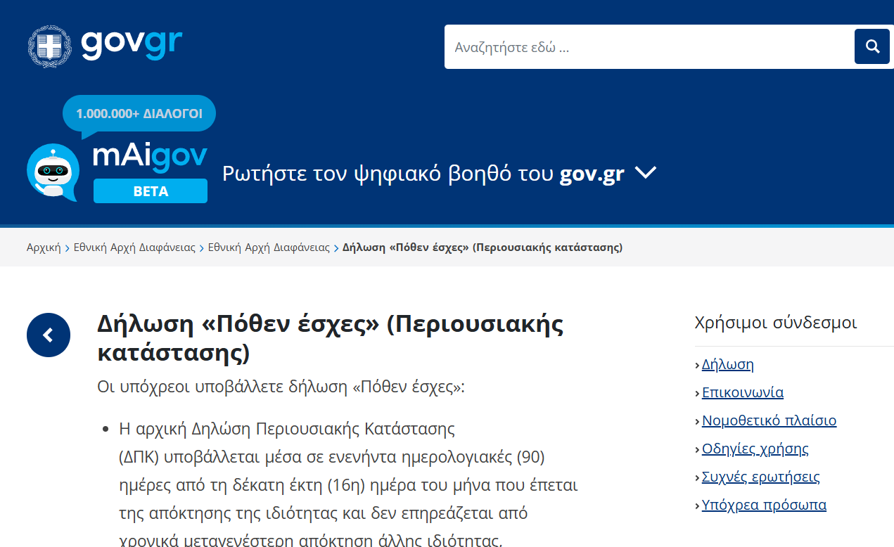Open the Υπόχρεα πρόσωπα link
The image size is (894, 547).
click(764, 505)
